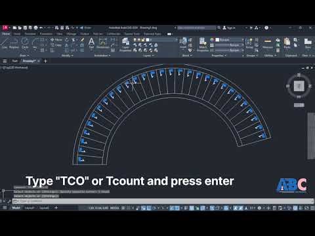The width and height of the screenshot is (315, 236).
Task: Toggle the layer lock icon in Layers panel
Action: tap(143, 40)
